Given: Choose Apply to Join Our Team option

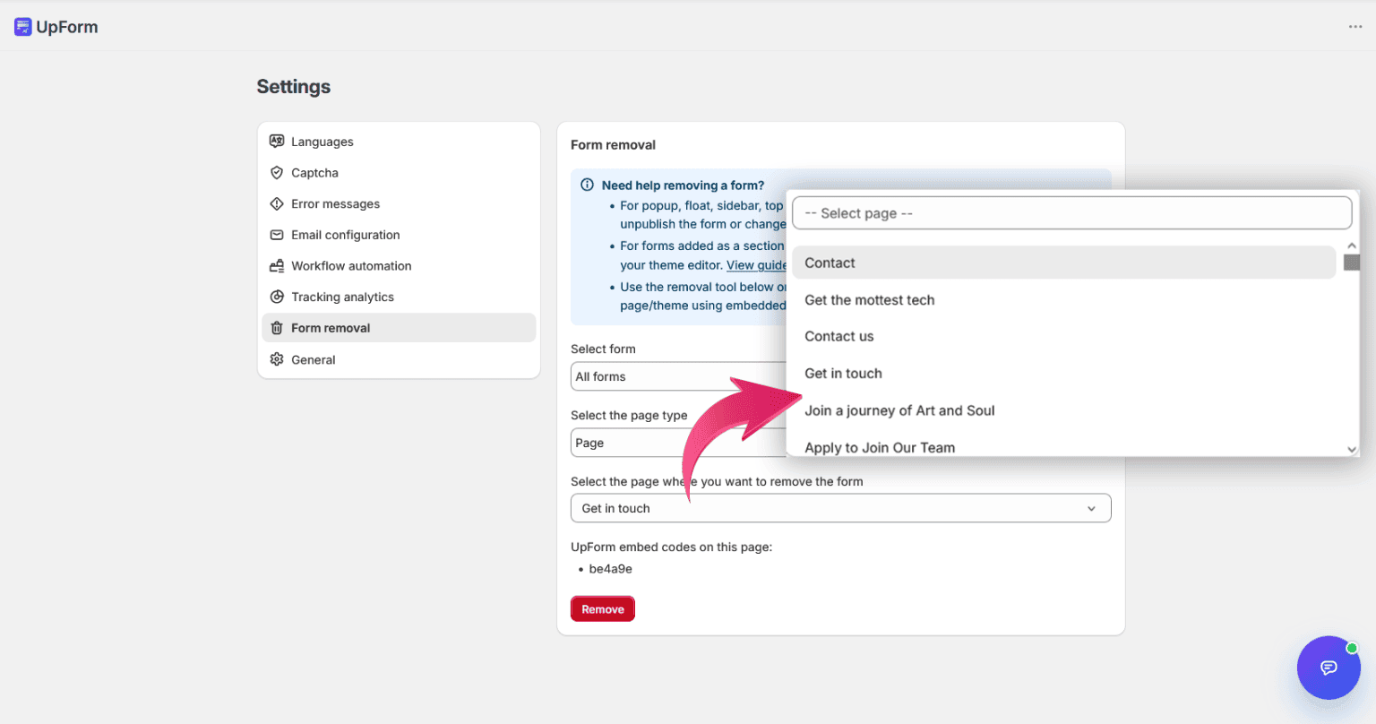Looking at the screenshot, I should [x=1063, y=446].
